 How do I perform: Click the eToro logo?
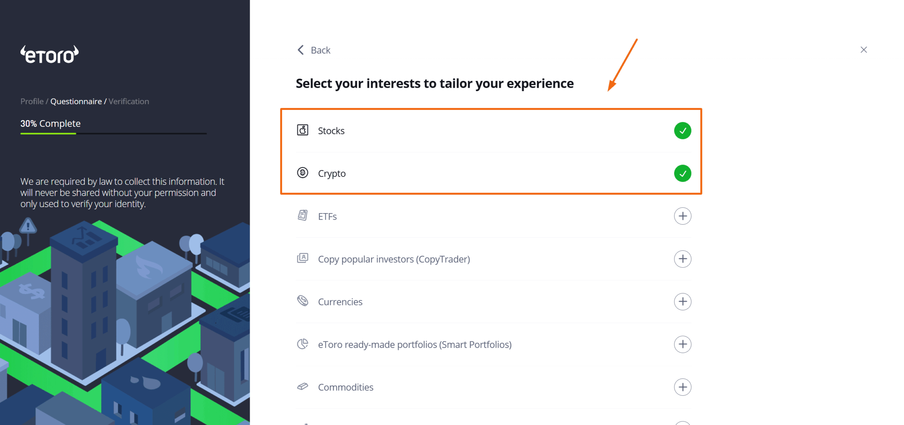[x=49, y=55]
